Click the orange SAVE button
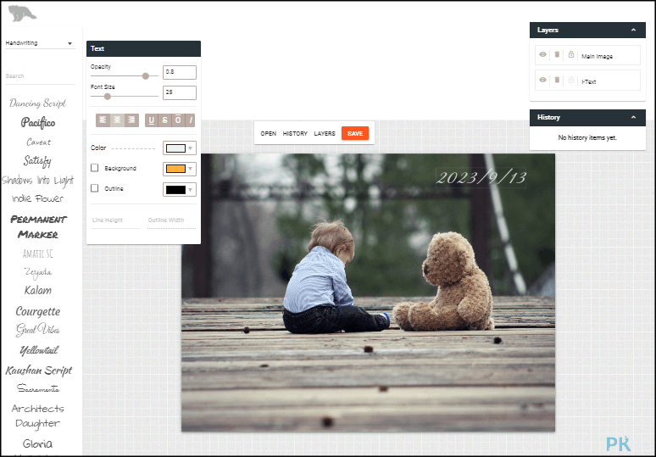The image size is (656, 457). click(355, 133)
